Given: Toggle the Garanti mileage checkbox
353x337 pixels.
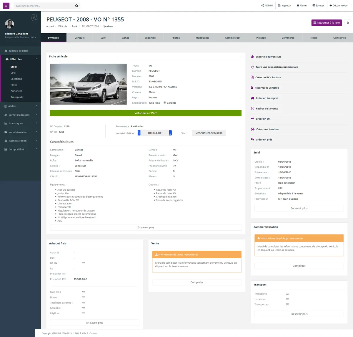Looking at the screenshot, I should click(165, 103).
